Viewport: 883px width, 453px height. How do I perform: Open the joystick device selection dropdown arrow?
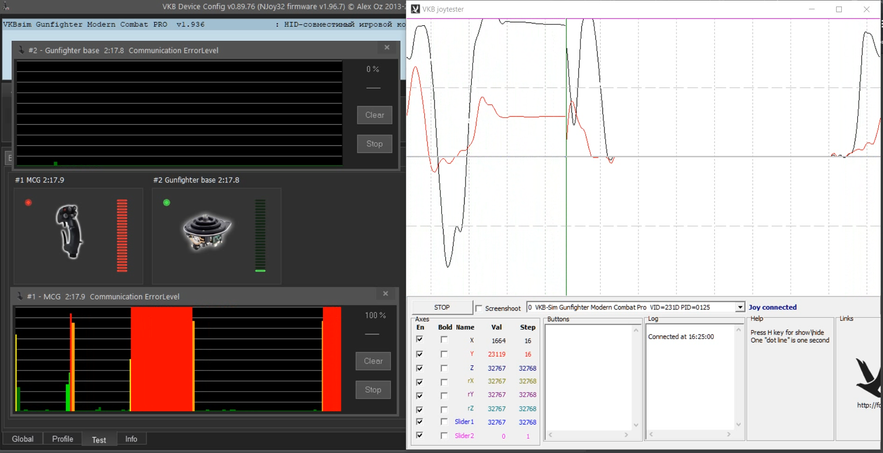tap(740, 308)
